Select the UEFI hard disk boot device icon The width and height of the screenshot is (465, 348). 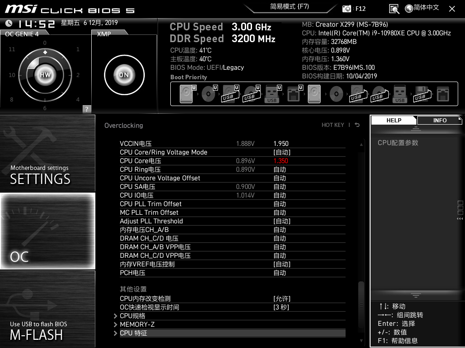click(188, 94)
